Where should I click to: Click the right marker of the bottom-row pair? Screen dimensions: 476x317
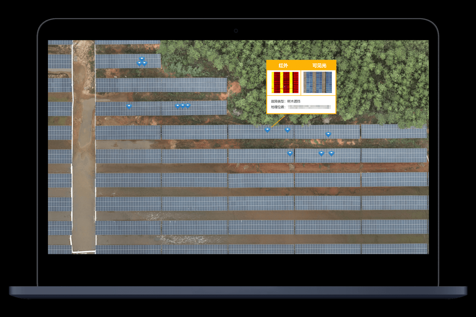click(331, 153)
